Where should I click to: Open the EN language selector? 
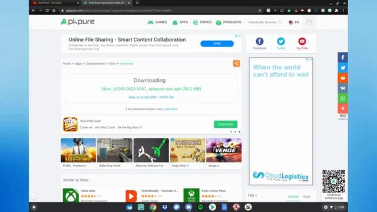point(294,22)
